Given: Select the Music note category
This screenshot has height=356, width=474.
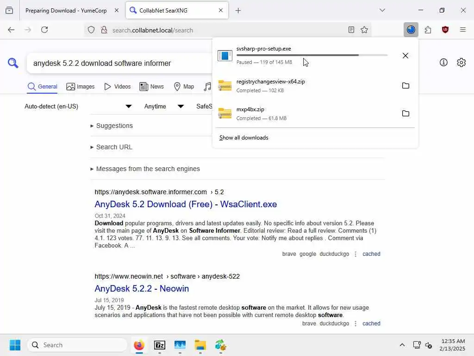Looking at the screenshot, I should click(x=207, y=87).
